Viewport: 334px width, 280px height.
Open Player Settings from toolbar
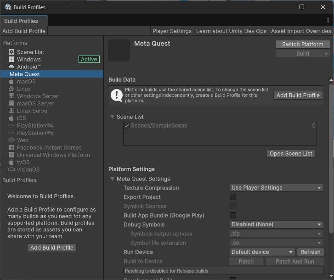pyautogui.click(x=172, y=31)
